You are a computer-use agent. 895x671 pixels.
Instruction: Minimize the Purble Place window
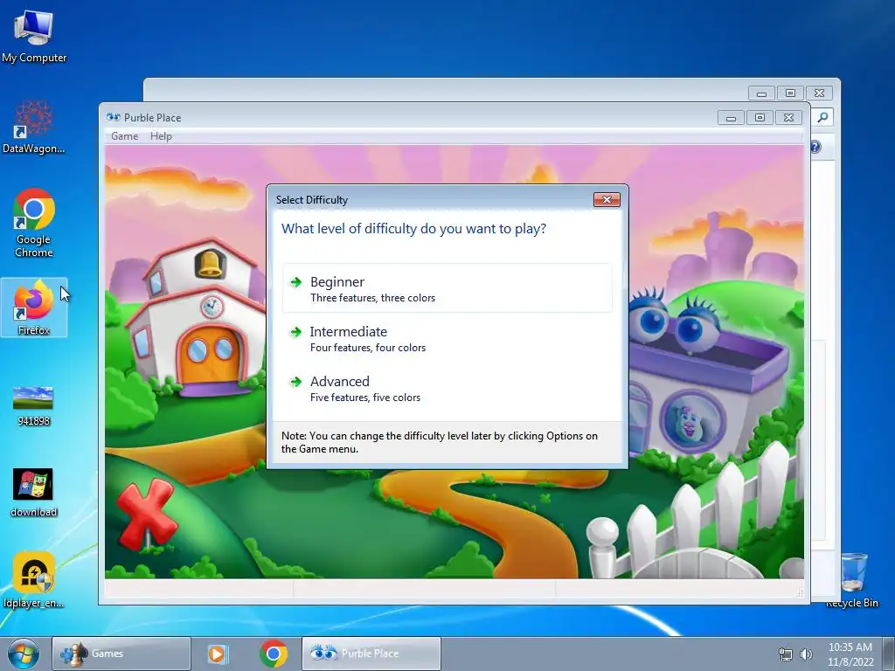coord(731,118)
